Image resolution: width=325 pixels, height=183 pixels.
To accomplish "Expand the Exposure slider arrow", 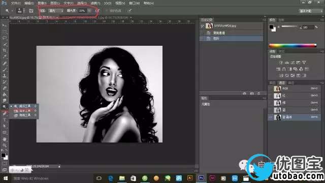I will tap(89, 11).
